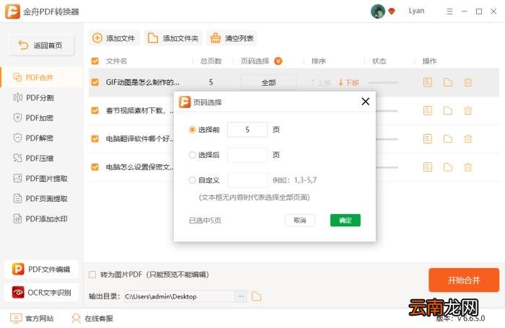Click the output directory path field
Viewport: 505px width, 328px height.
(x=180, y=296)
